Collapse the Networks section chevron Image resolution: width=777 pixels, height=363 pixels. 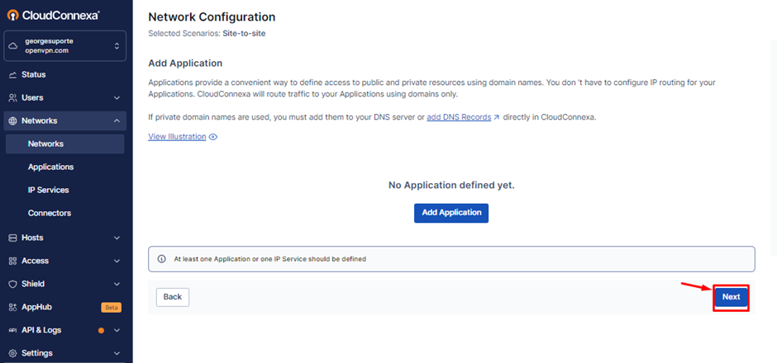pyautogui.click(x=117, y=121)
